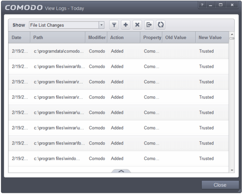This screenshot has width=242, height=194.
Task: Maximize the View Logs window
Action: pos(221,5)
